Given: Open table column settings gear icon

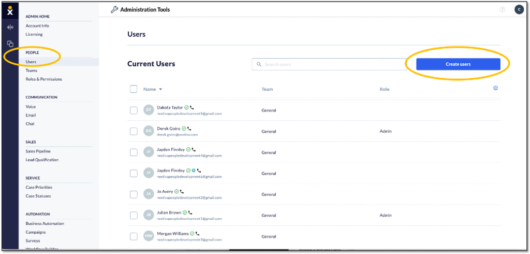Looking at the screenshot, I should click(495, 88).
